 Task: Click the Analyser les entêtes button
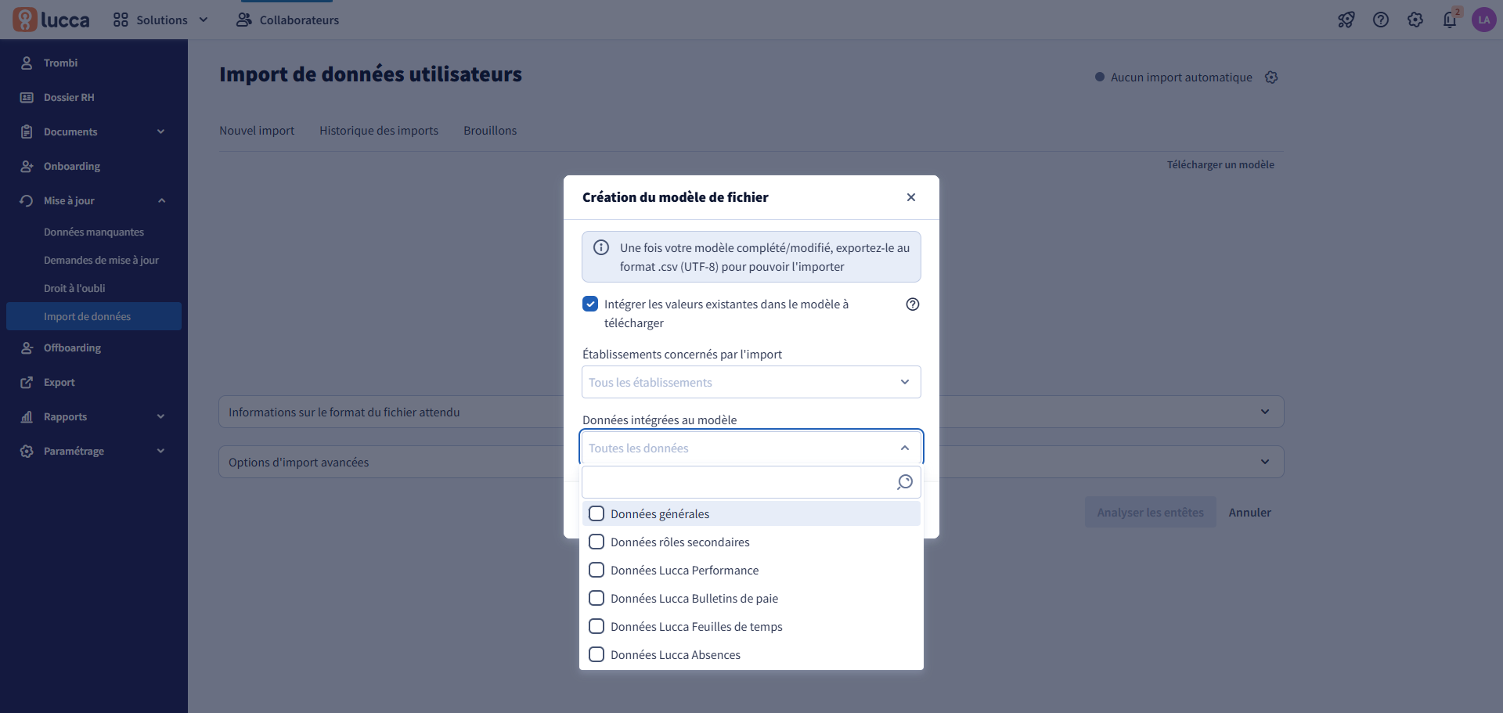point(1150,512)
